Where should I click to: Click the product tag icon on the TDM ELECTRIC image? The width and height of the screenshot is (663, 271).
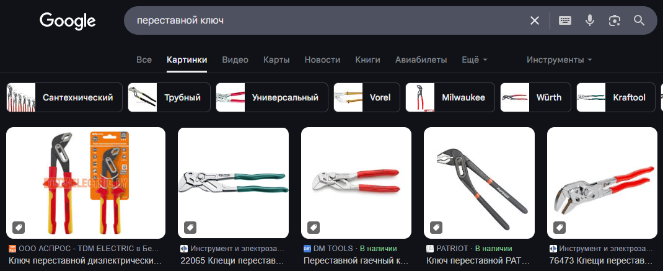[x=19, y=228]
